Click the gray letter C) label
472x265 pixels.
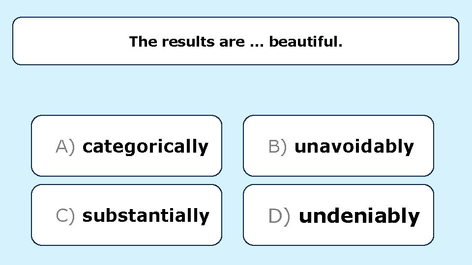(65, 216)
